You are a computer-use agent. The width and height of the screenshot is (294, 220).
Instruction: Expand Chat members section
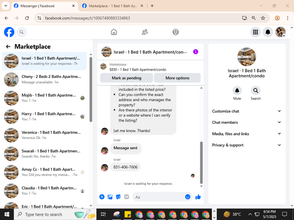pos(246,123)
